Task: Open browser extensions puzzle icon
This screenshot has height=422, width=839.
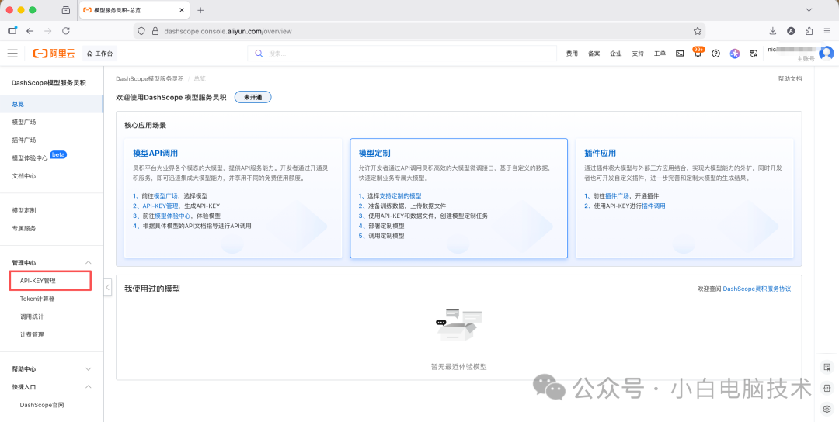Action: [809, 31]
